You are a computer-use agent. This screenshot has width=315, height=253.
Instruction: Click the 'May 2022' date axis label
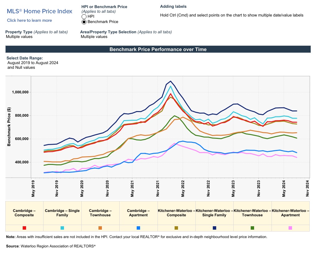pyautogui.click(x=183, y=188)
